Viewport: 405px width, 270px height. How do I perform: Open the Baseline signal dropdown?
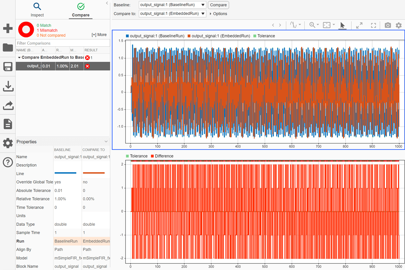point(172,5)
